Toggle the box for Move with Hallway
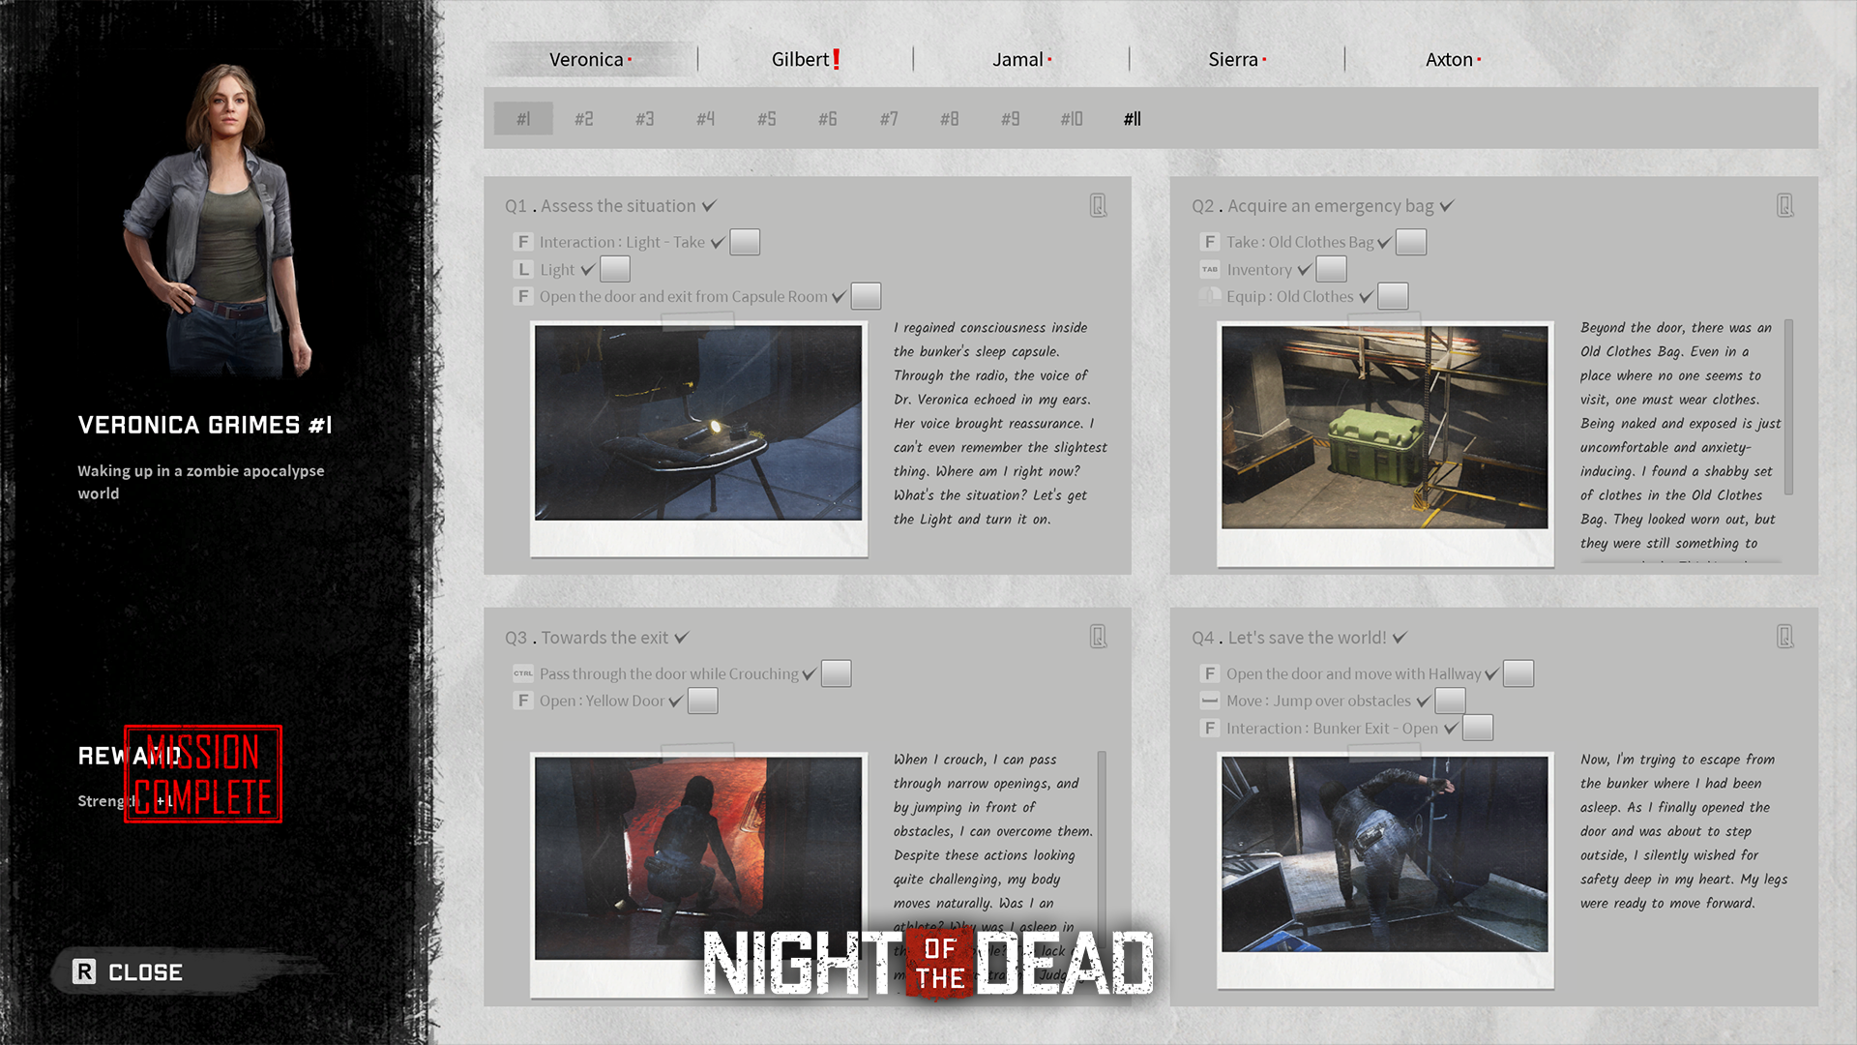1857x1045 pixels. pos(1518,673)
